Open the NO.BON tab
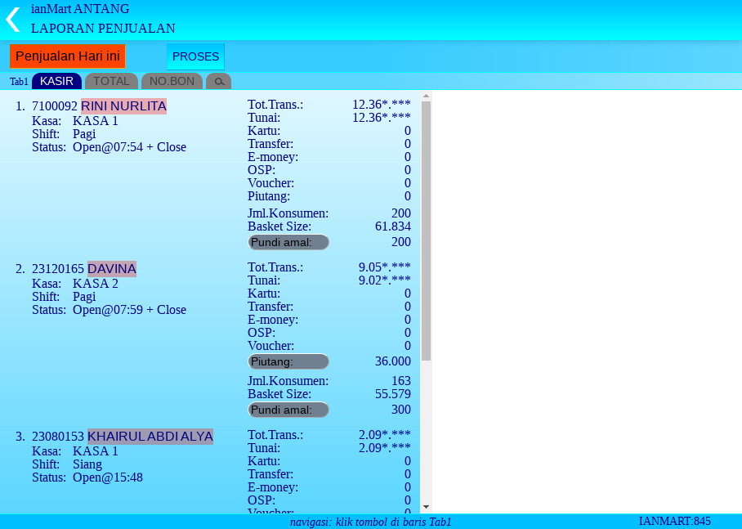Screen dimensions: 742x529 point(172,81)
